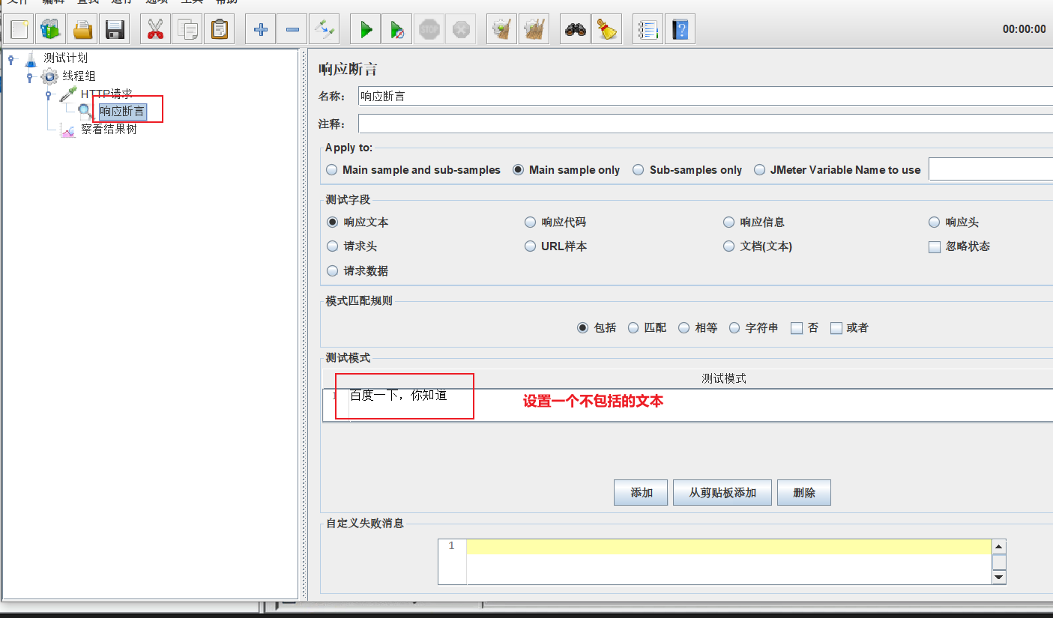Paste from clipboard toolbar icon
Screen dimensions: 1053x618
coord(219,30)
